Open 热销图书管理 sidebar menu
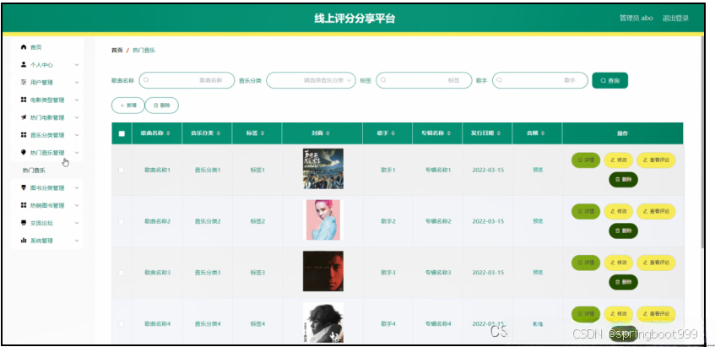This screenshot has width=715, height=347. 46,206
